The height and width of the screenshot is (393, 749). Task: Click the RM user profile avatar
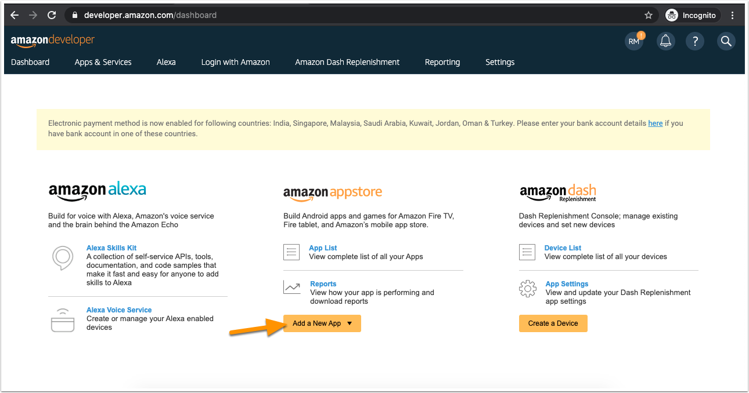coord(634,41)
